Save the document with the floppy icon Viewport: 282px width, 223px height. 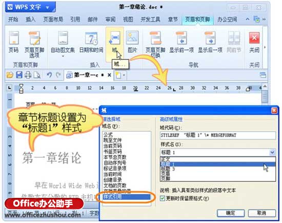pos(19,75)
